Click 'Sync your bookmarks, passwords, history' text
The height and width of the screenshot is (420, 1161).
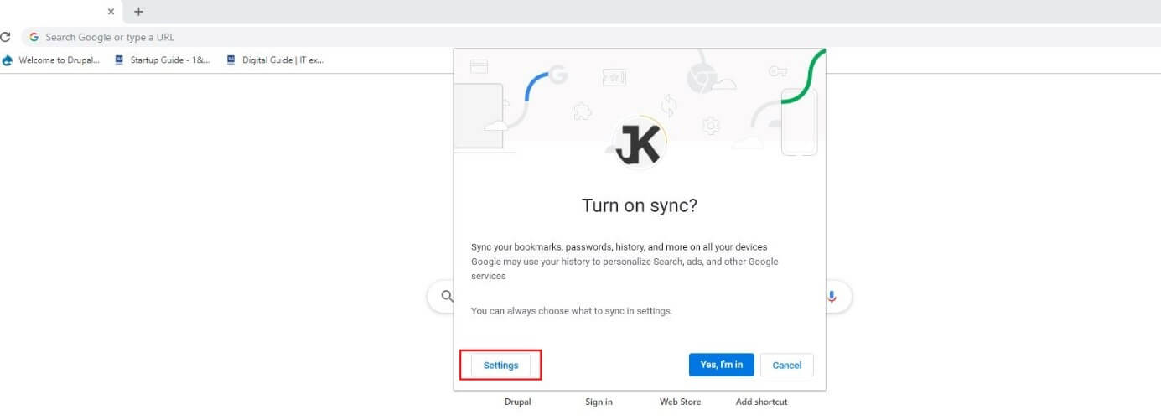[x=619, y=247]
